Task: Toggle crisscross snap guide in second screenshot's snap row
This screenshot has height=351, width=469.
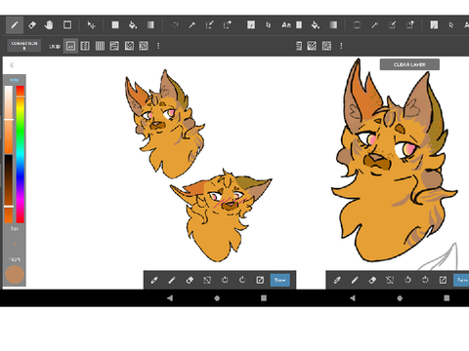Action: pyautogui.click(x=312, y=46)
